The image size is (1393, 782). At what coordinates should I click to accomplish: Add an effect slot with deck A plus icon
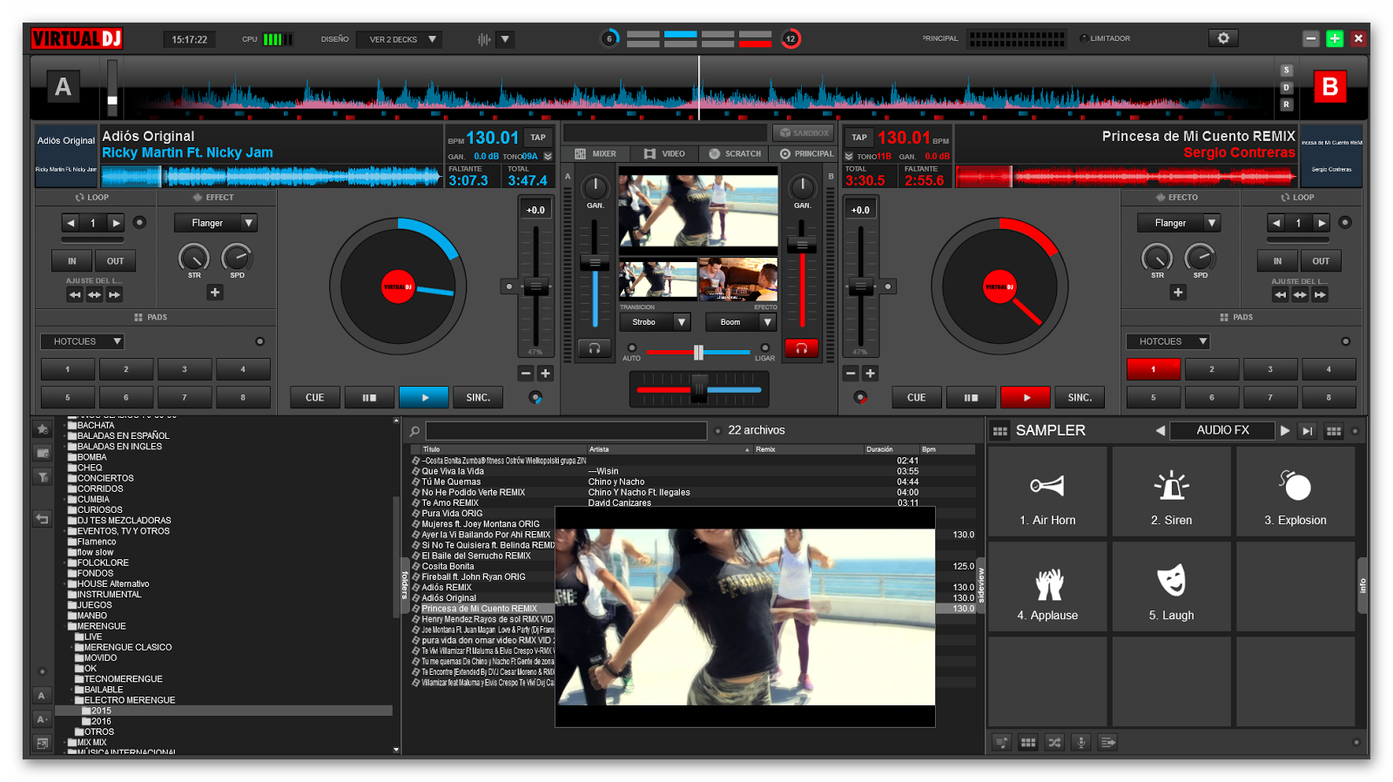pos(215,293)
